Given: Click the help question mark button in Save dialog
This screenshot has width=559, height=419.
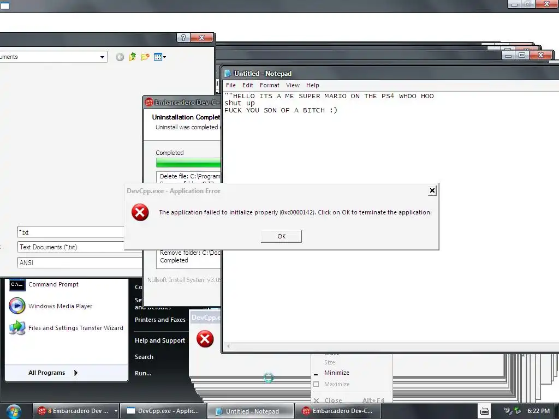Looking at the screenshot, I should coord(183,38).
